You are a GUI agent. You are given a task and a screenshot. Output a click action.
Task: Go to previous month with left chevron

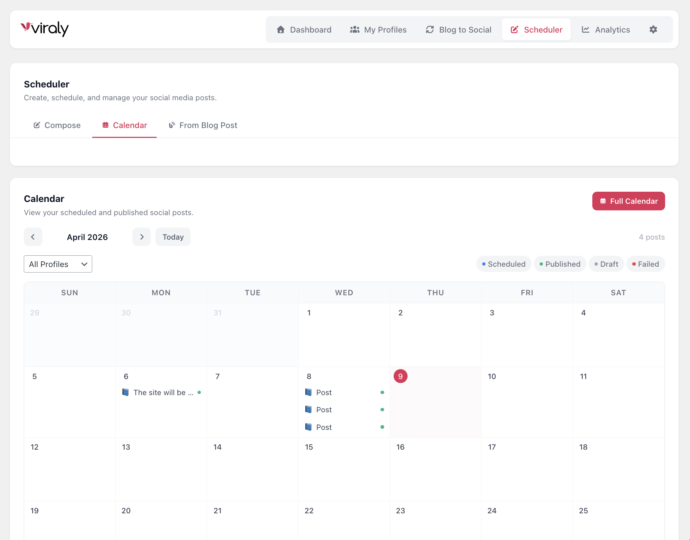point(33,237)
